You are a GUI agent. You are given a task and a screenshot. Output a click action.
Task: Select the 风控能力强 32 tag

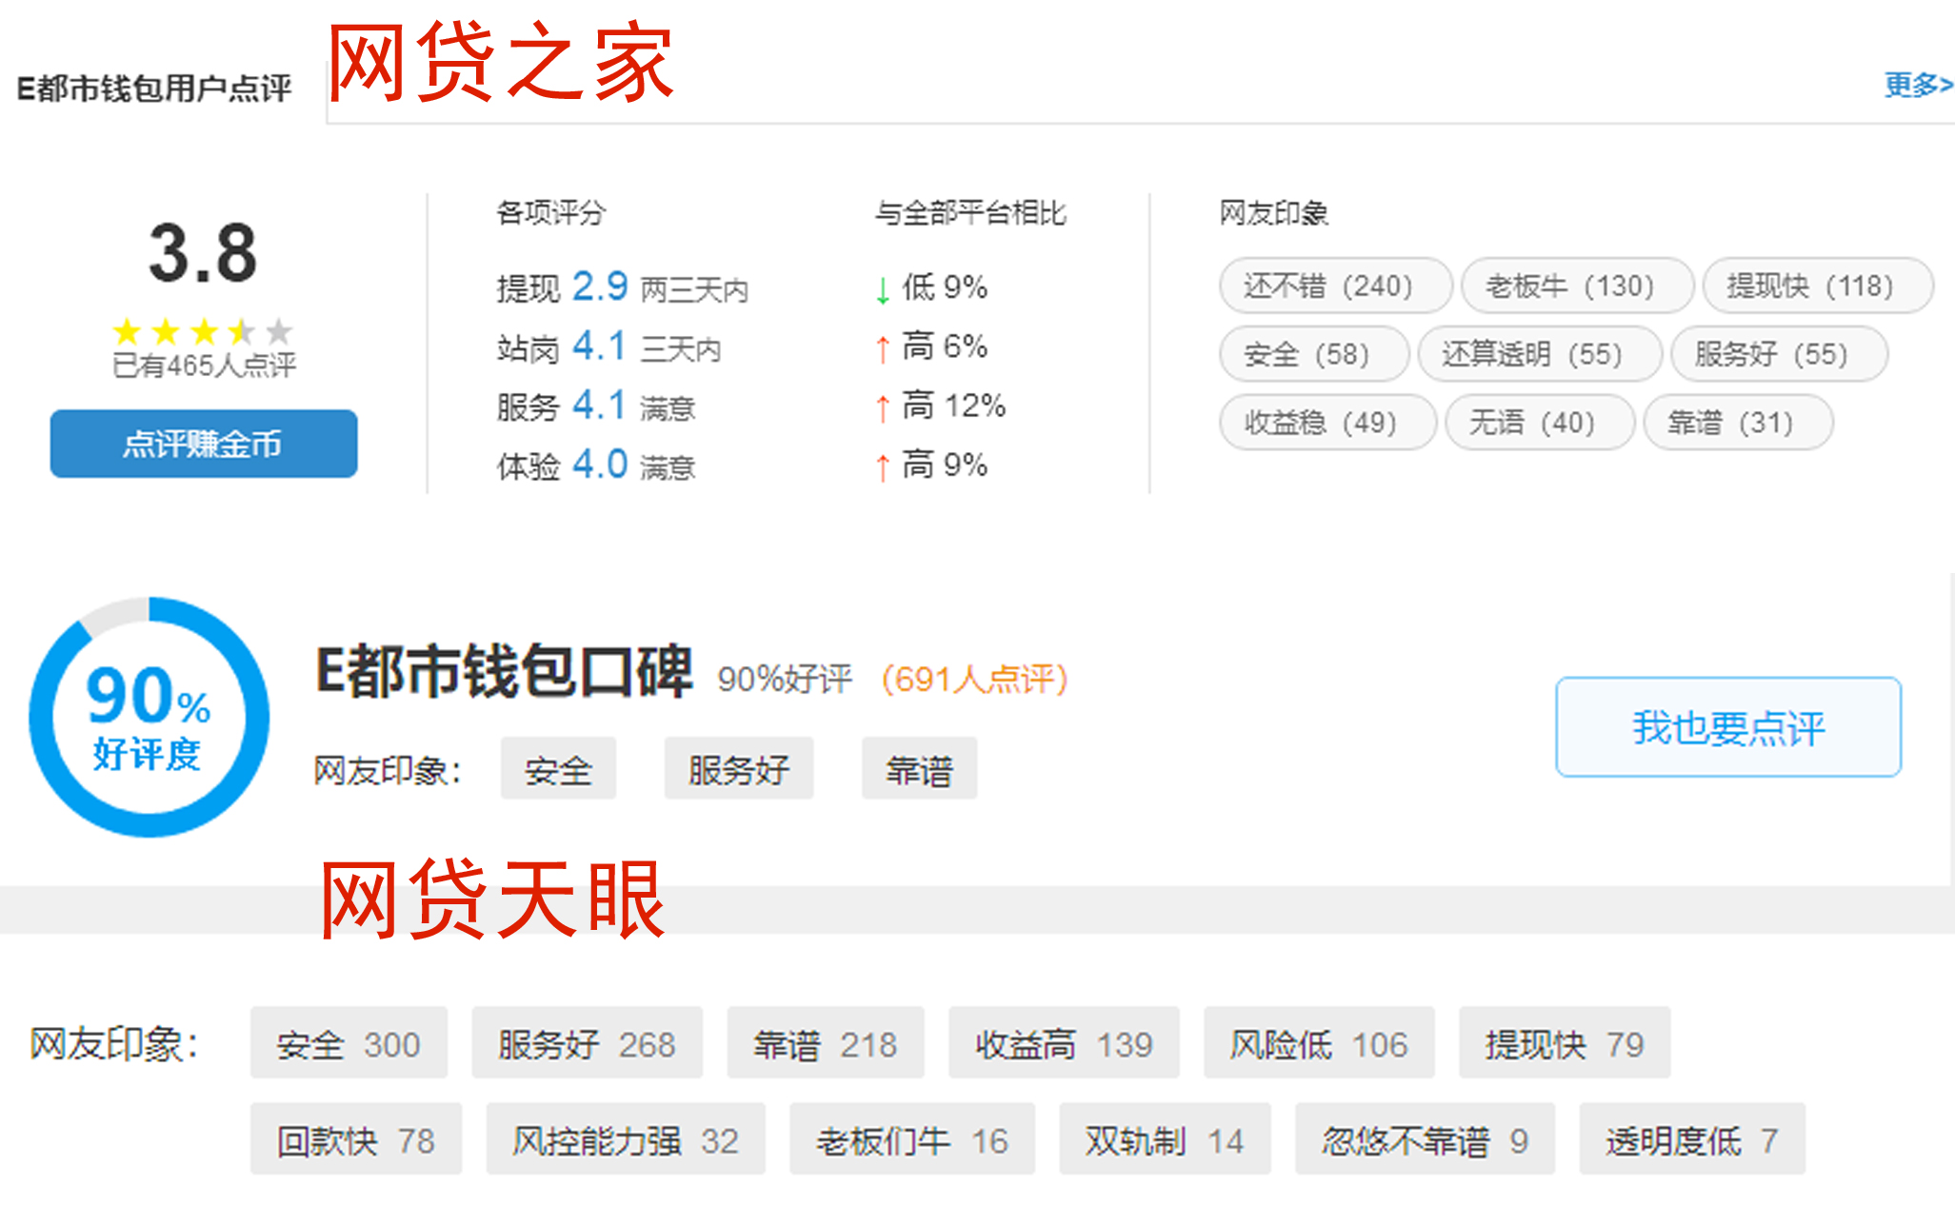[626, 1139]
